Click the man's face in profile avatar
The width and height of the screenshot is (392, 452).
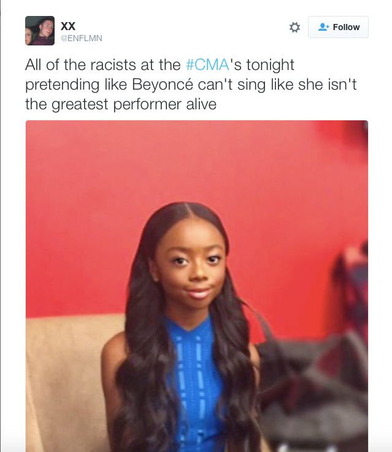(x=47, y=27)
